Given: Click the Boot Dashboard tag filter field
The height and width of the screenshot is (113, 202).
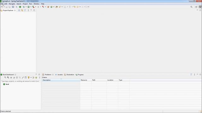Looking at the screenshot, I should coord(21,81).
